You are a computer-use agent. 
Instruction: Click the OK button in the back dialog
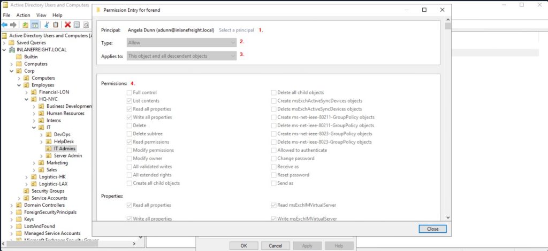pos(244,246)
